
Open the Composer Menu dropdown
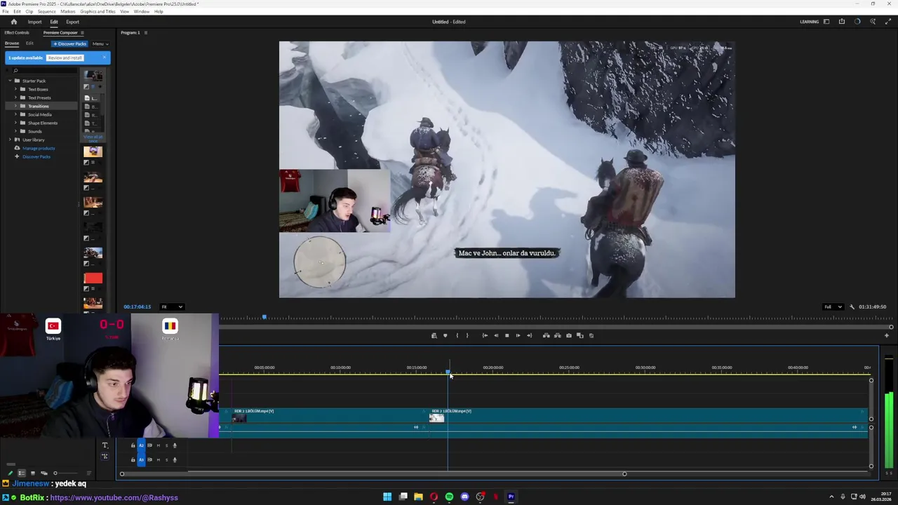tap(100, 43)
